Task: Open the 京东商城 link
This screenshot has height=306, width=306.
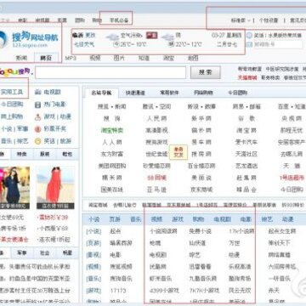Action: click(201, 190)
